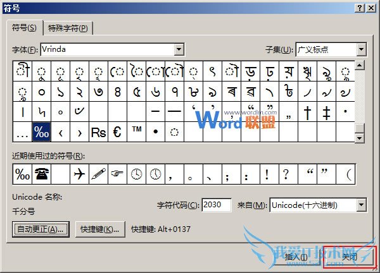This screenshot has height=273, width=380.
Task: Select the Bengali digit zero symbol
Action: [x=41, y=92]
